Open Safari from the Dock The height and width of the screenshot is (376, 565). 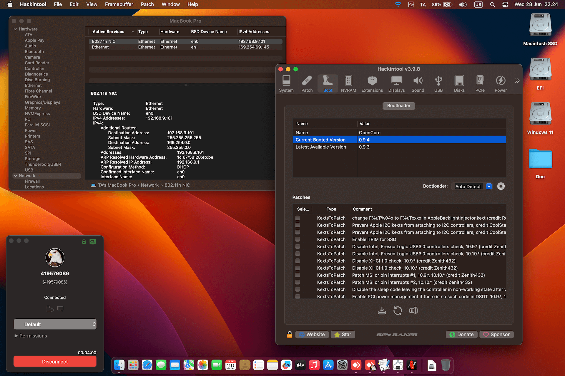[147, 365]
